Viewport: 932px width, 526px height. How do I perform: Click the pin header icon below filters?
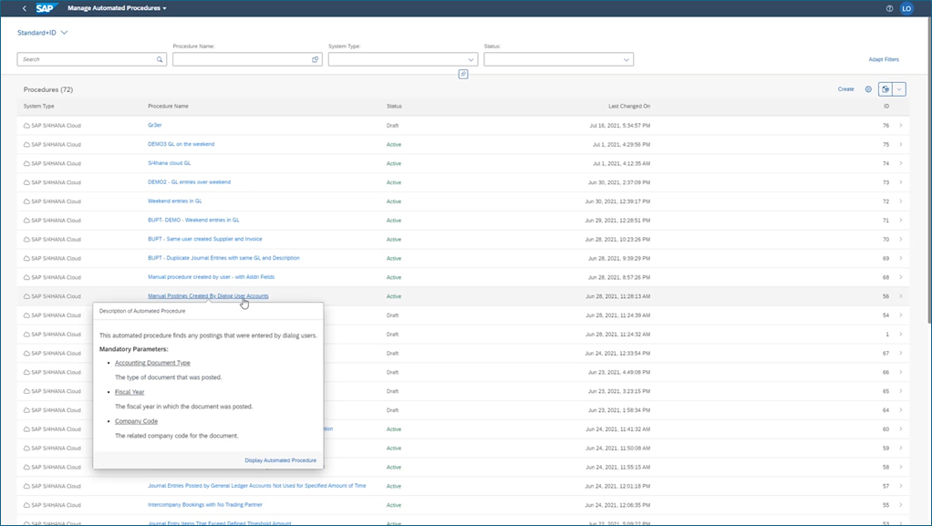click(x=463, y=74)
